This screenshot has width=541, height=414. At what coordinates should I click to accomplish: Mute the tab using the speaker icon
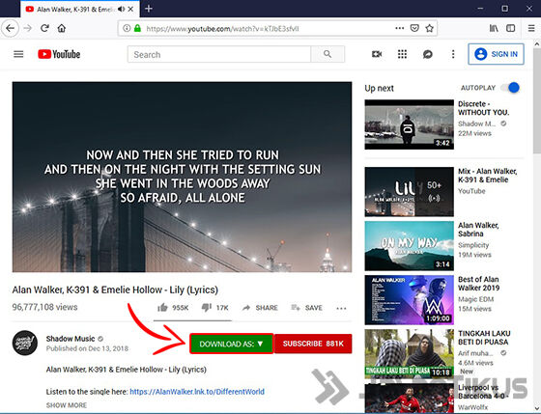pos(121,10)
